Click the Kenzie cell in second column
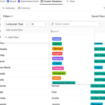This screenshot has height=105, width=105. (56, 86)
